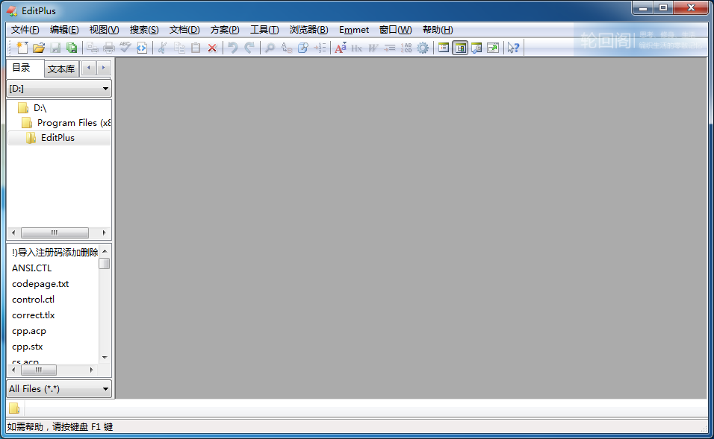Click the Paste clipboard icon
714x439 pixels.
196,48
